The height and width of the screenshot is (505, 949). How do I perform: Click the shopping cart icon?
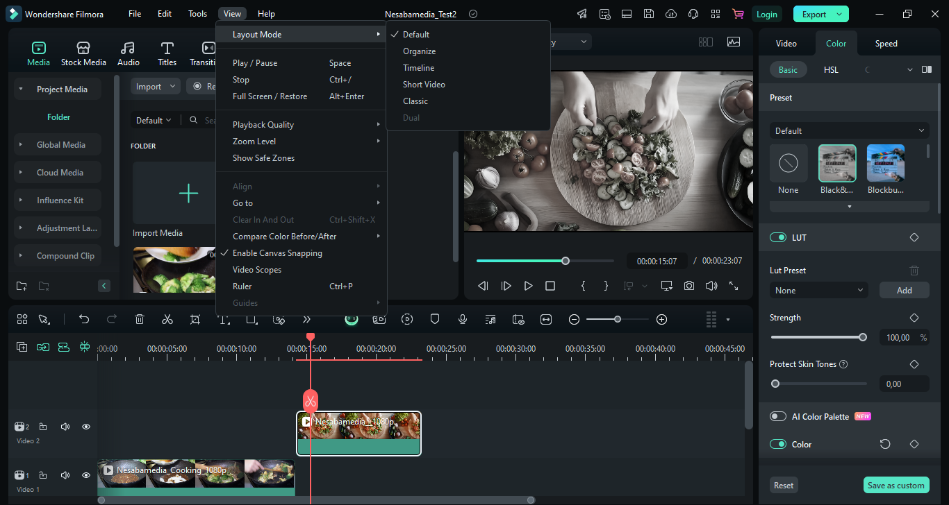737,14
